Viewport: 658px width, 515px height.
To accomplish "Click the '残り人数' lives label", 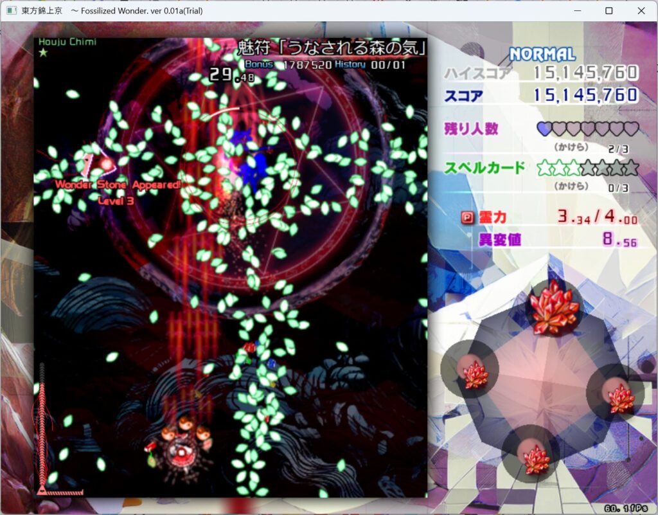I will 471,129.
